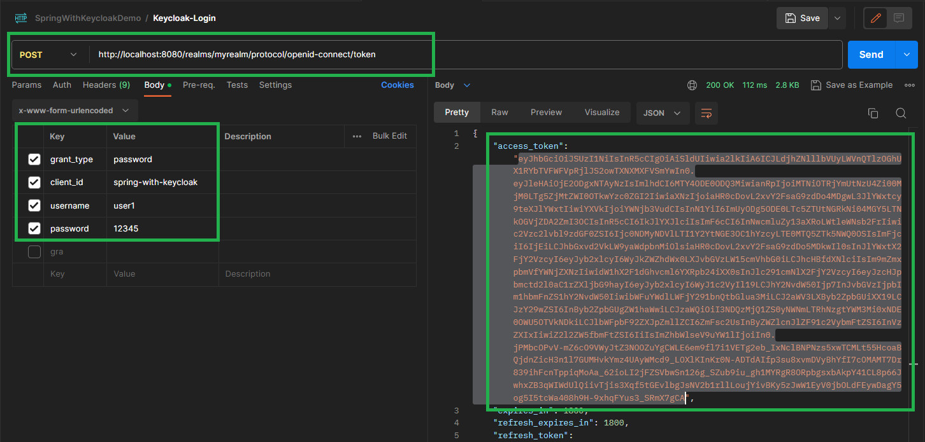Copy response using the copy icon
The image size is (925, 442).
point(873,113)
